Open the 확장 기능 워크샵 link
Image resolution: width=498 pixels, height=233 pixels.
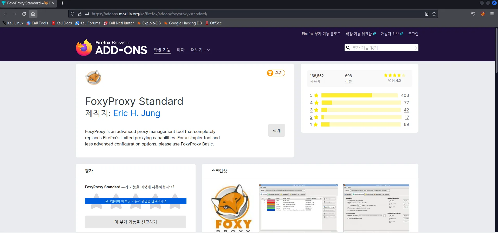361,34
